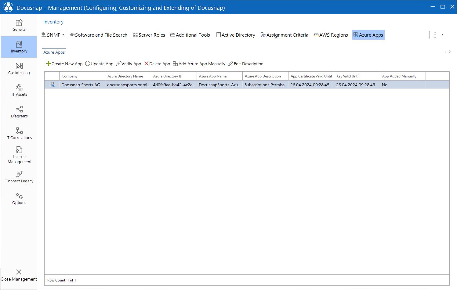Screen dimensions: 457x290
Task: Sort by App Added Manually column
Action: coord(403,76)
